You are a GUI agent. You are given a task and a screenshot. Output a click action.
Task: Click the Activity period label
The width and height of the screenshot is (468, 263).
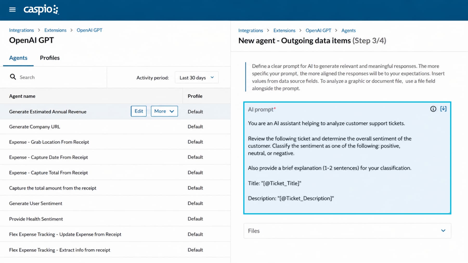tap(153, 78)
